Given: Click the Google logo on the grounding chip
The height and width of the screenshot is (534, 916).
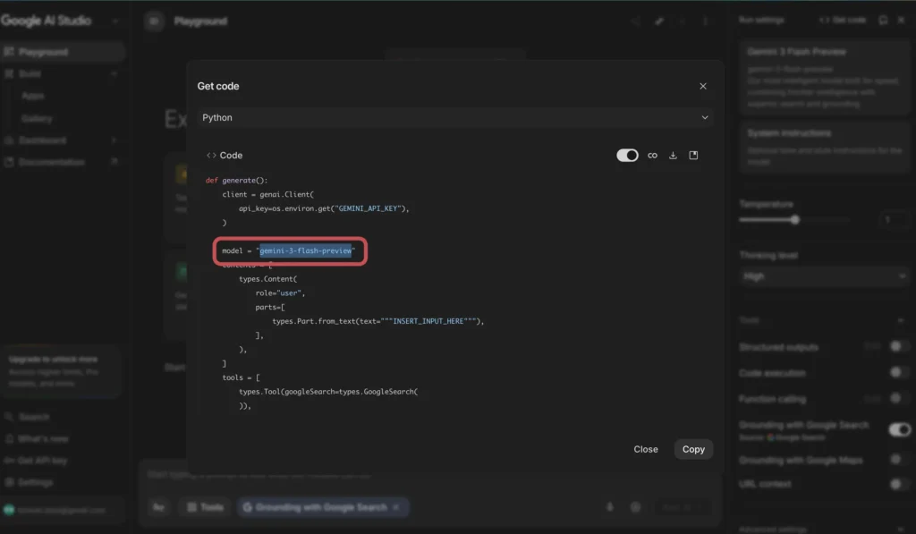Looking at the screenshot, I should (x=247, y=507).
